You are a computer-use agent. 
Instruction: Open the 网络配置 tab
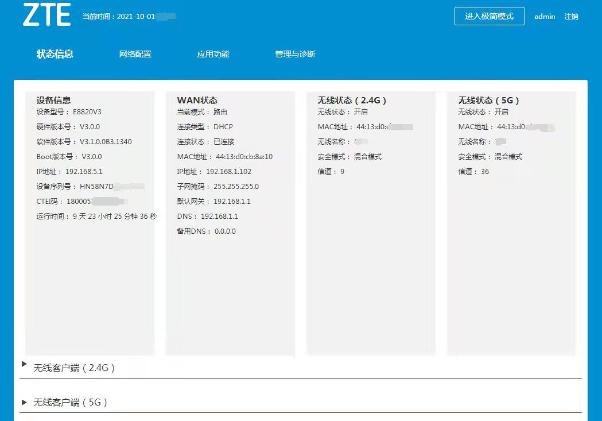135,54
